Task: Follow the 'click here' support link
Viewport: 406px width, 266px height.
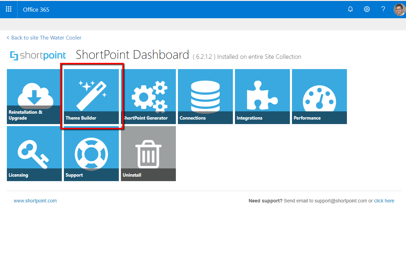Action: 384,201
